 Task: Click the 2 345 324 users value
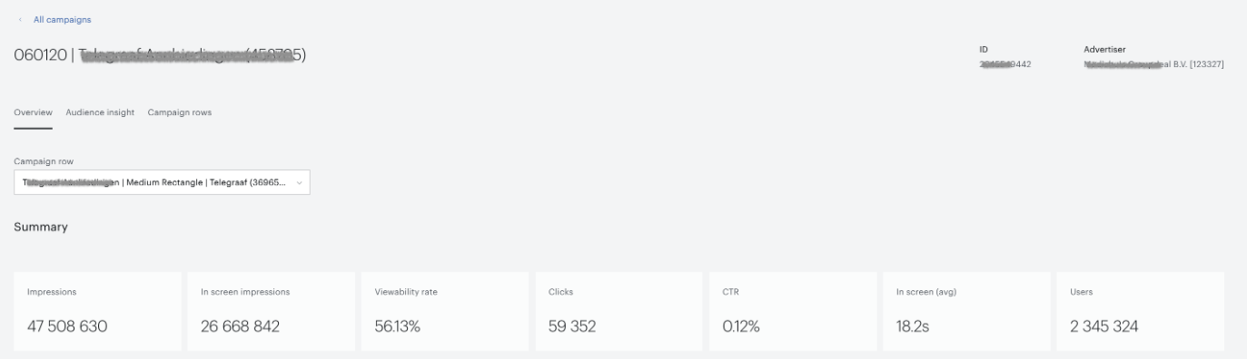[x=1105, y=327]
